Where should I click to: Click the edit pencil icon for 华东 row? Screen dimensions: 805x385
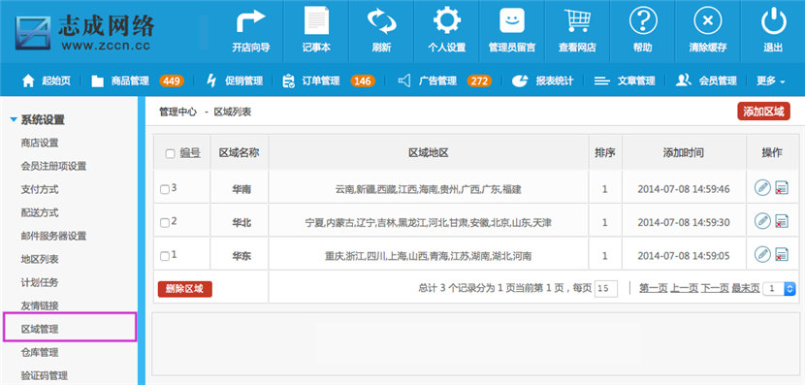tap(762, 254)
